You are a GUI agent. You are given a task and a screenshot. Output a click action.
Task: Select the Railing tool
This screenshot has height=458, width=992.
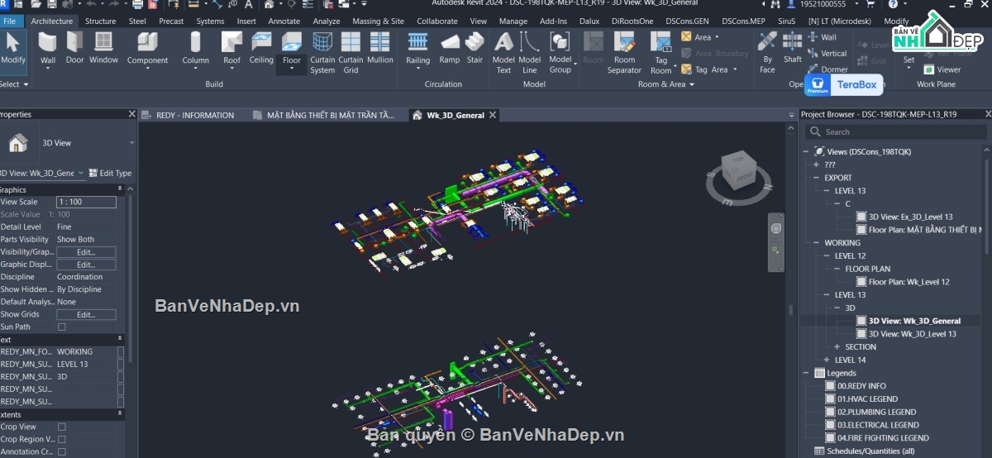tap(417, 49)
